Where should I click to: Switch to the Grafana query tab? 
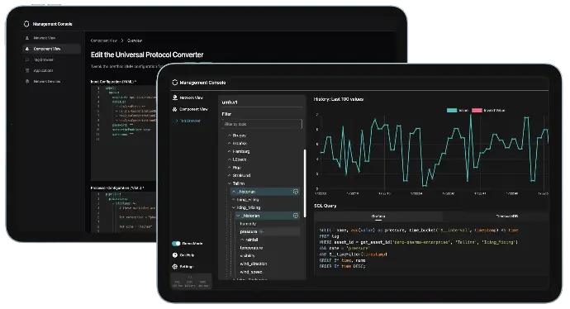[378, 216]
